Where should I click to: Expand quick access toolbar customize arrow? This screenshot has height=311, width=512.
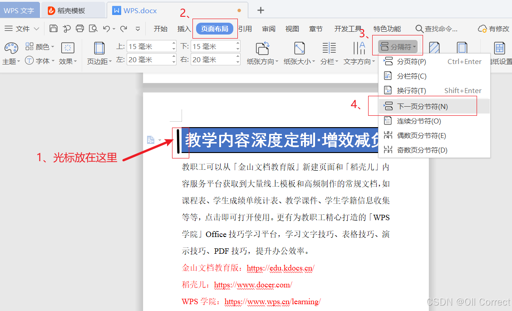click(x=138, y=29)
